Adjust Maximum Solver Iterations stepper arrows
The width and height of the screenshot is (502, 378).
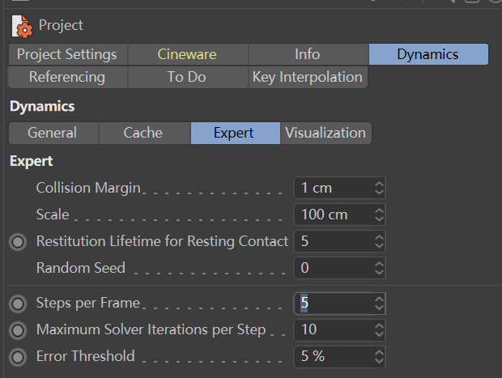click(x=379, y=329)
